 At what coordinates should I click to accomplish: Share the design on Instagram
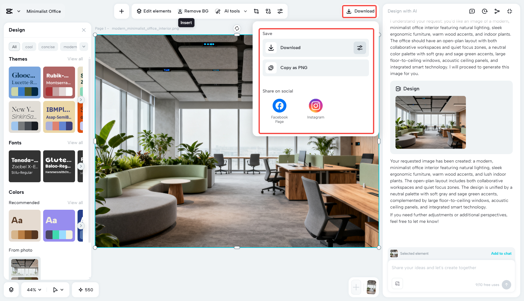(315, 106)
